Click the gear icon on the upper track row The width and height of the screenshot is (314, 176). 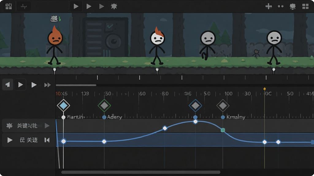10,126
